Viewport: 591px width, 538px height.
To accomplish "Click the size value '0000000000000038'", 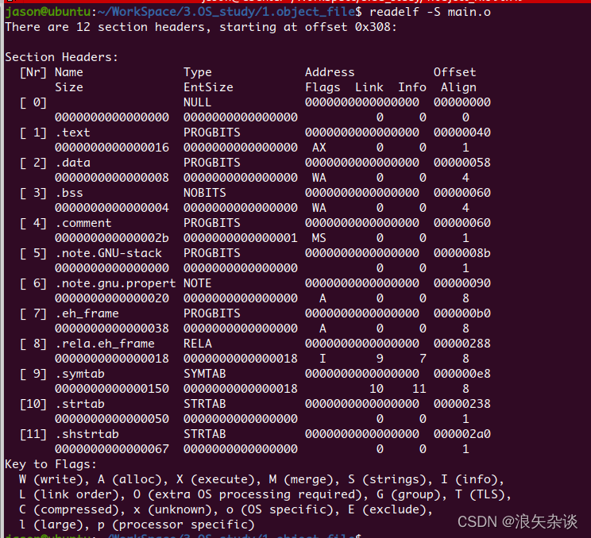I will (x=112, y=329).
